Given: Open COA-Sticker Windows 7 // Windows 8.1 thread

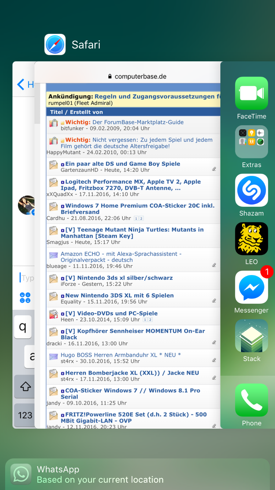Looking at the screenshot, I should coord(131,393).
